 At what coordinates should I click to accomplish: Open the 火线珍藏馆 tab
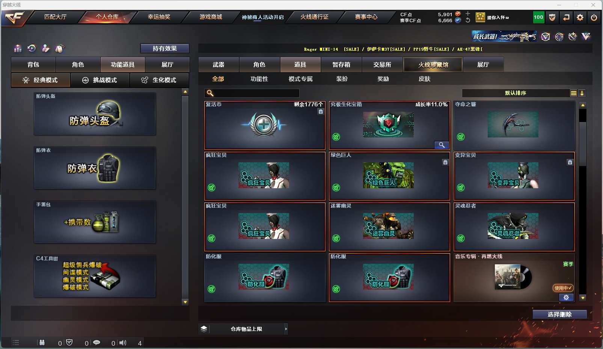[x=433, y=65]
